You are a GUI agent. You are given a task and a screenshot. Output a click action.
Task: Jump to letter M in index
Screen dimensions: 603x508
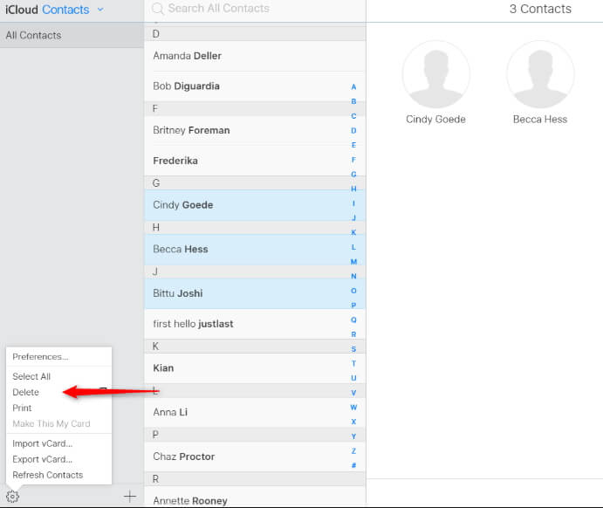353,262
